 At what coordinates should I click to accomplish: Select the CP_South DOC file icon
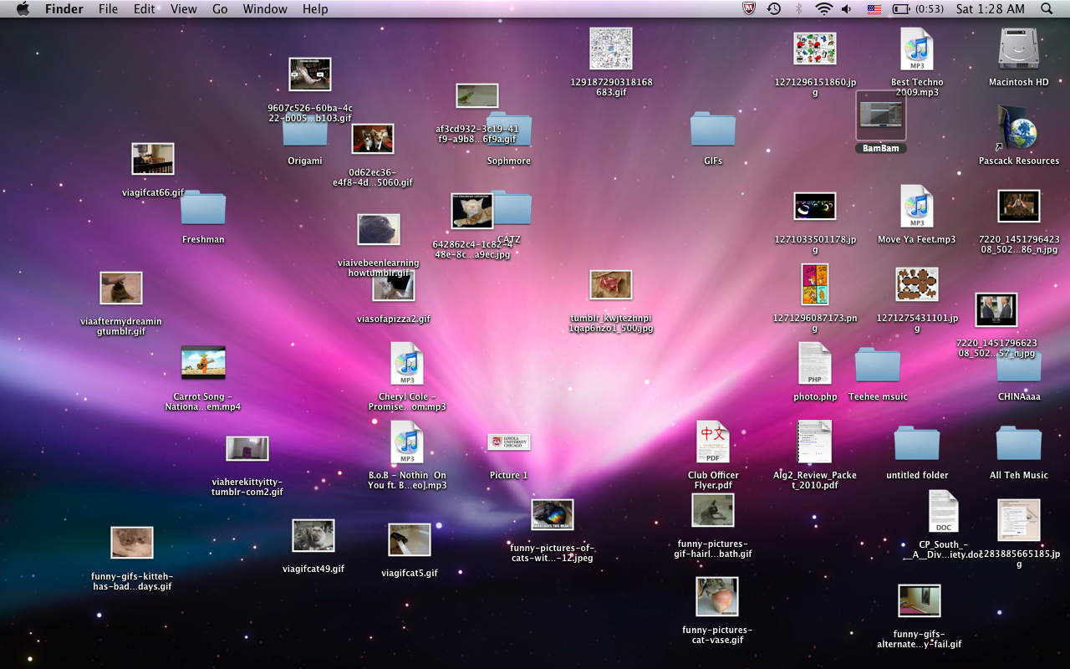[943, 511]
